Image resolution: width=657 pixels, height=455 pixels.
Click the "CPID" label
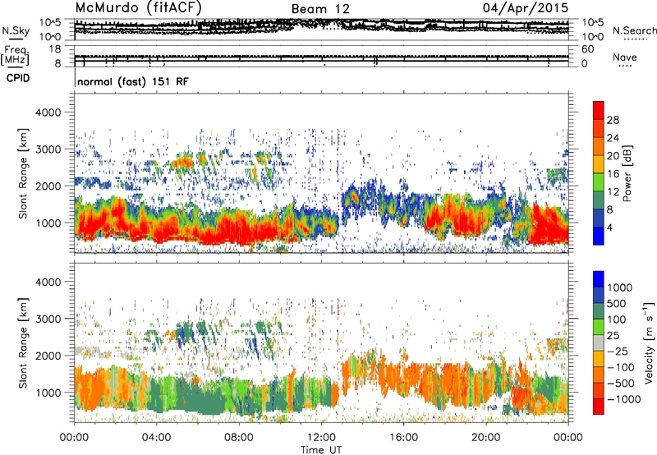tap(18, 78)
